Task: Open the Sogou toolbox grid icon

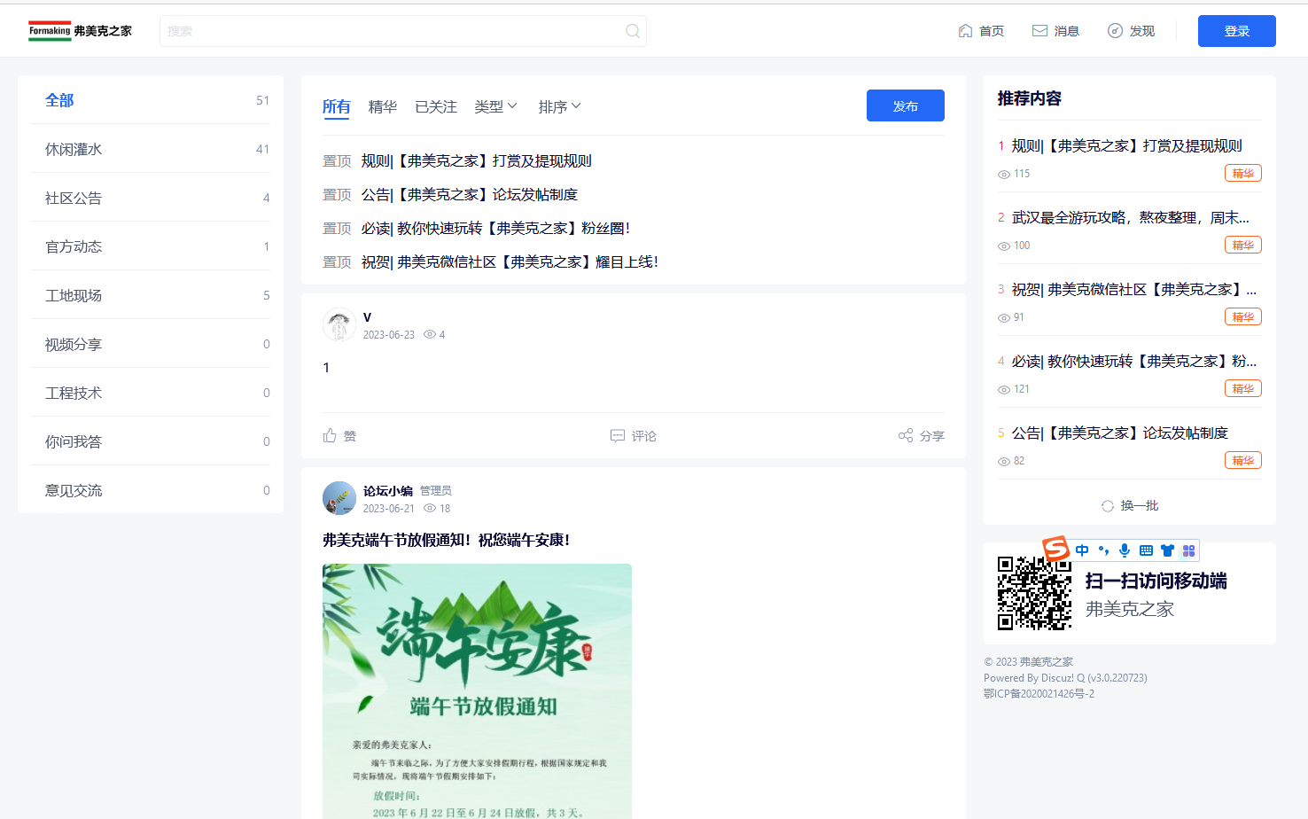Action: pyautogui.click(x=1188, y=550)
